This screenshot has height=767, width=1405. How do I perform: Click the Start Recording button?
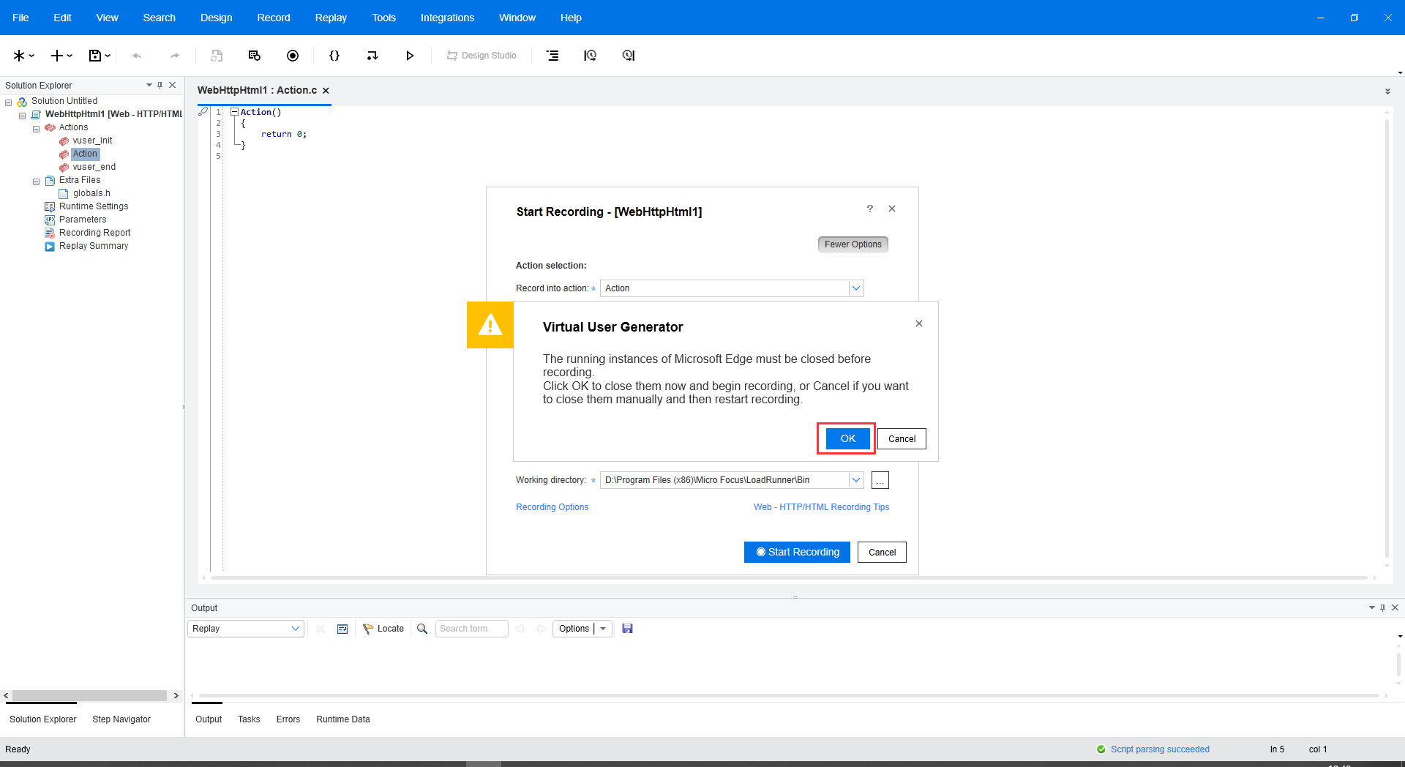click(797, 553)
